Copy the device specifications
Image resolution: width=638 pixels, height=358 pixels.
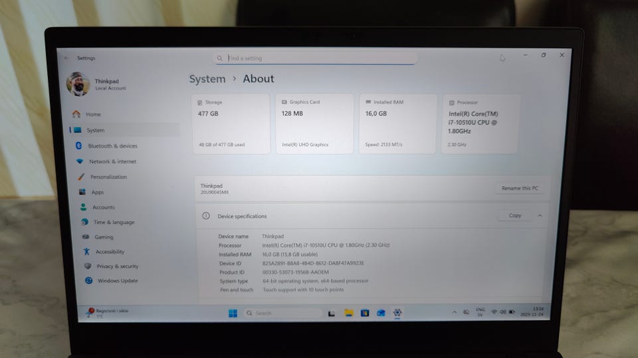coord(514,215)
